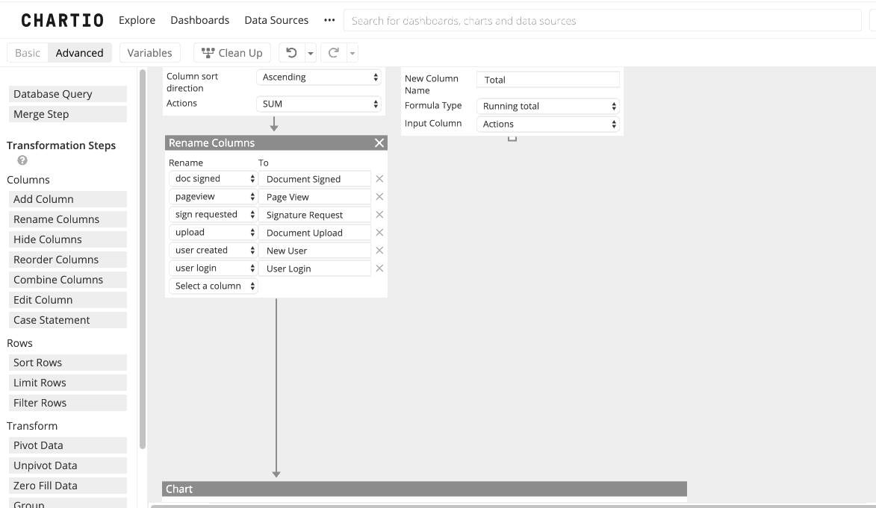
Task: Add a Merge Step
Action: 68,114
